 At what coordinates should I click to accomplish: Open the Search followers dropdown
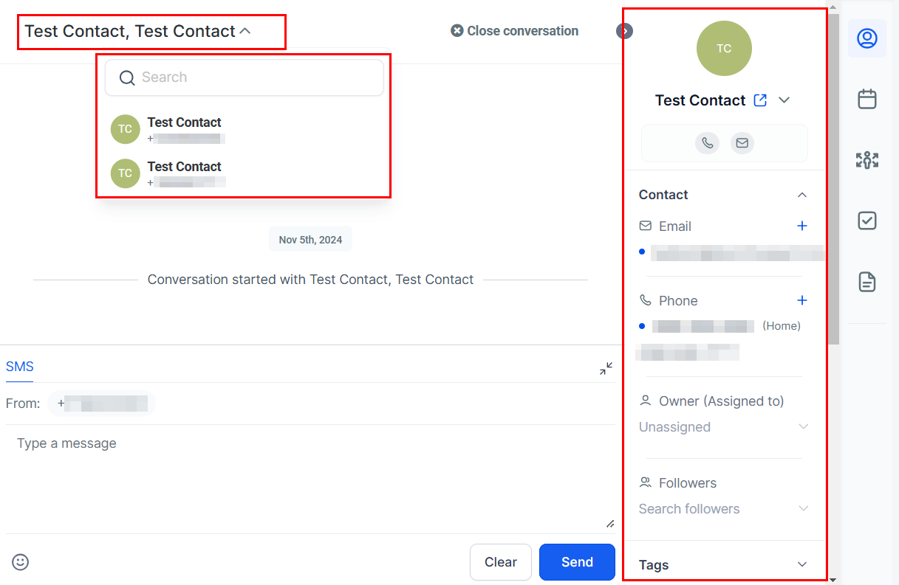tap(724, 509)
